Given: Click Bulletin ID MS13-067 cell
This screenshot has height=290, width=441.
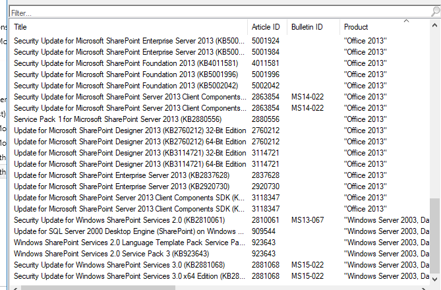Looking at the screenshot, I should click(307, 220).
